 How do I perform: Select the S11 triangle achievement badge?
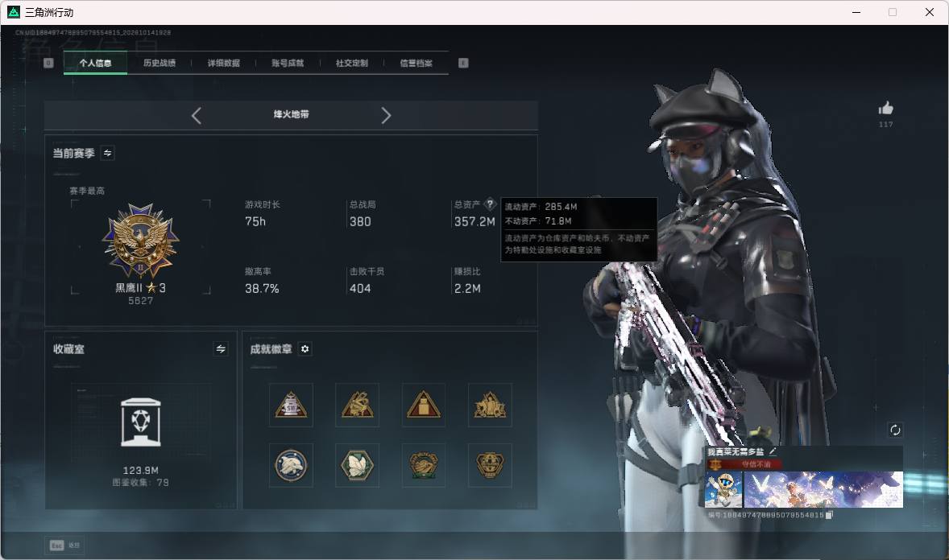point(291,405)
